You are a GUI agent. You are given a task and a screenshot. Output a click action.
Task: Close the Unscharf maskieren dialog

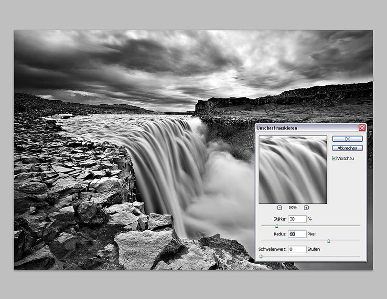[362, 128]
